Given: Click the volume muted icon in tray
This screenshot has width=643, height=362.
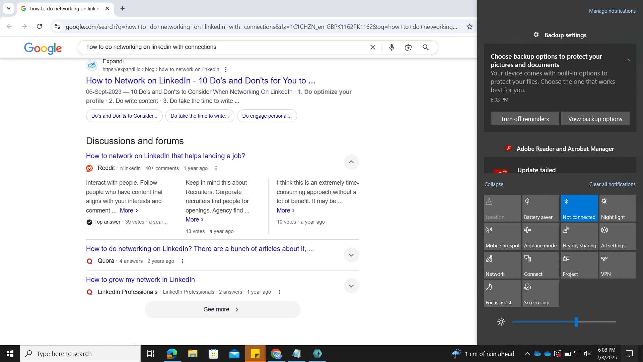Looking at the screenshot, I should point(587,354).
